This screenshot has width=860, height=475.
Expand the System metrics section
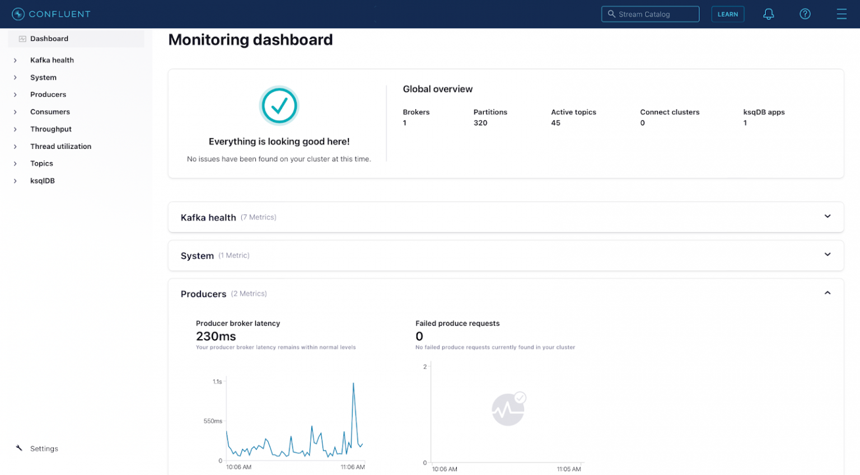coord(827,255)
